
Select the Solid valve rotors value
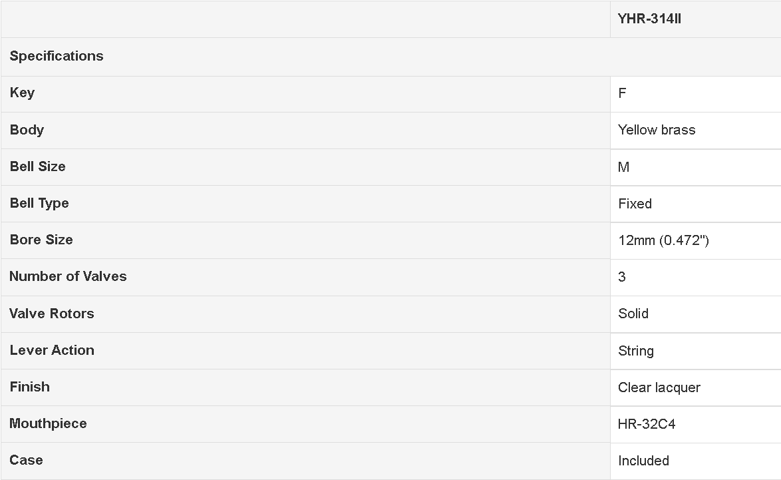pos(633,314)
